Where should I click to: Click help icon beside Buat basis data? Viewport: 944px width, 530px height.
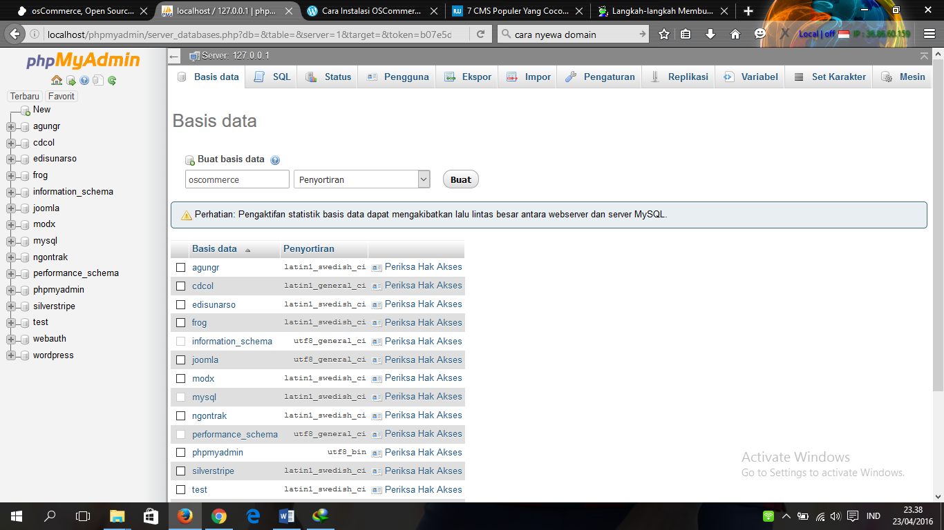pos(275,160)
